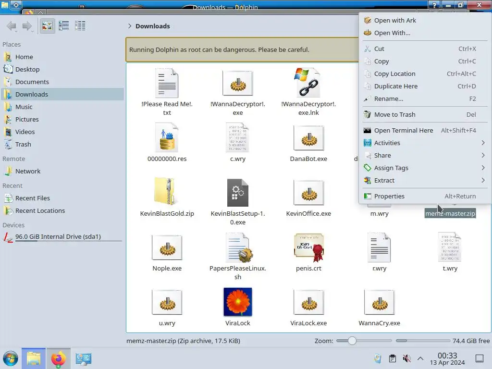Select r.wry file icon
The height and width of the screenshot is (369, 492).
click(380, 247)
